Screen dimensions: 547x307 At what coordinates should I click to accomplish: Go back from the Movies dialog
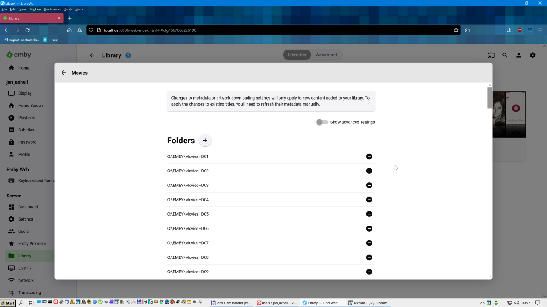coord(64,73)
